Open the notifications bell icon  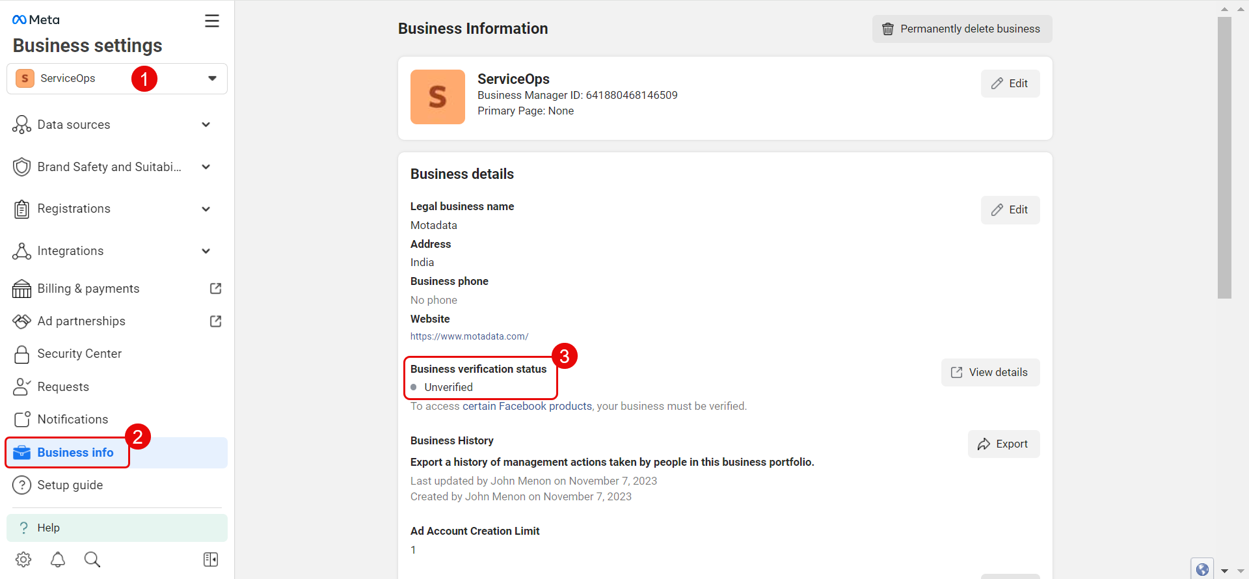click(58, 559)
